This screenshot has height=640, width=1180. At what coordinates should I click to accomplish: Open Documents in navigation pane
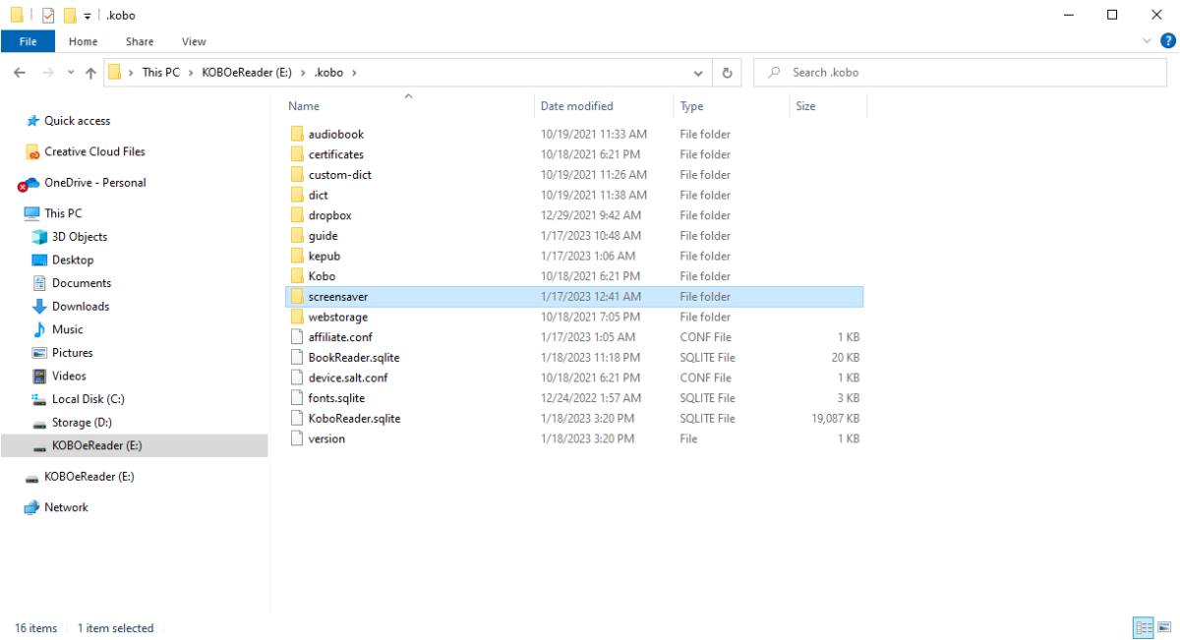pyautogui.click(x=81, y=283)
